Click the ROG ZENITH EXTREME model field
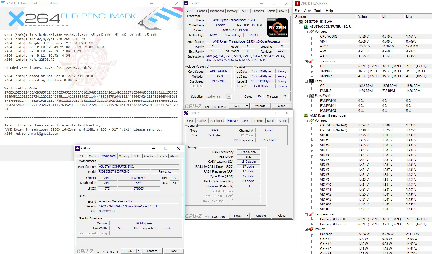 pyautogui.click(x=124, y=171)
